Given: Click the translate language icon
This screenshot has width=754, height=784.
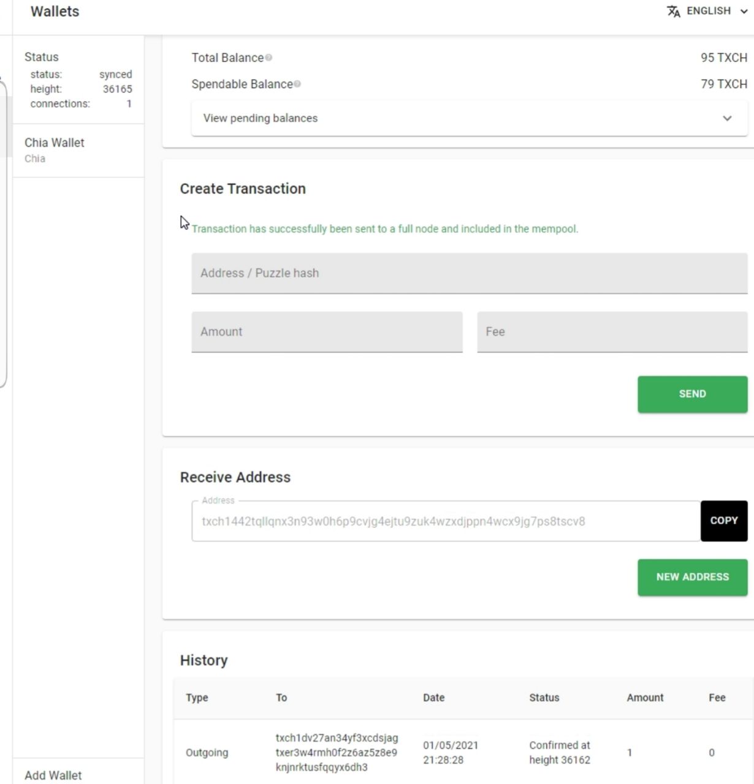Looking at the screenshot, I should [673, 11].
